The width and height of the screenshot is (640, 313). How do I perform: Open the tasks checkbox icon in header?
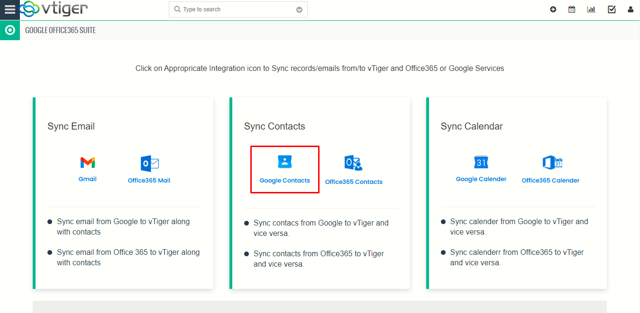[612, 9]
